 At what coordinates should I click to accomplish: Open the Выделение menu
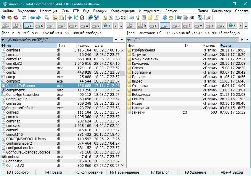pyautogui.click(x=27, y=11)
